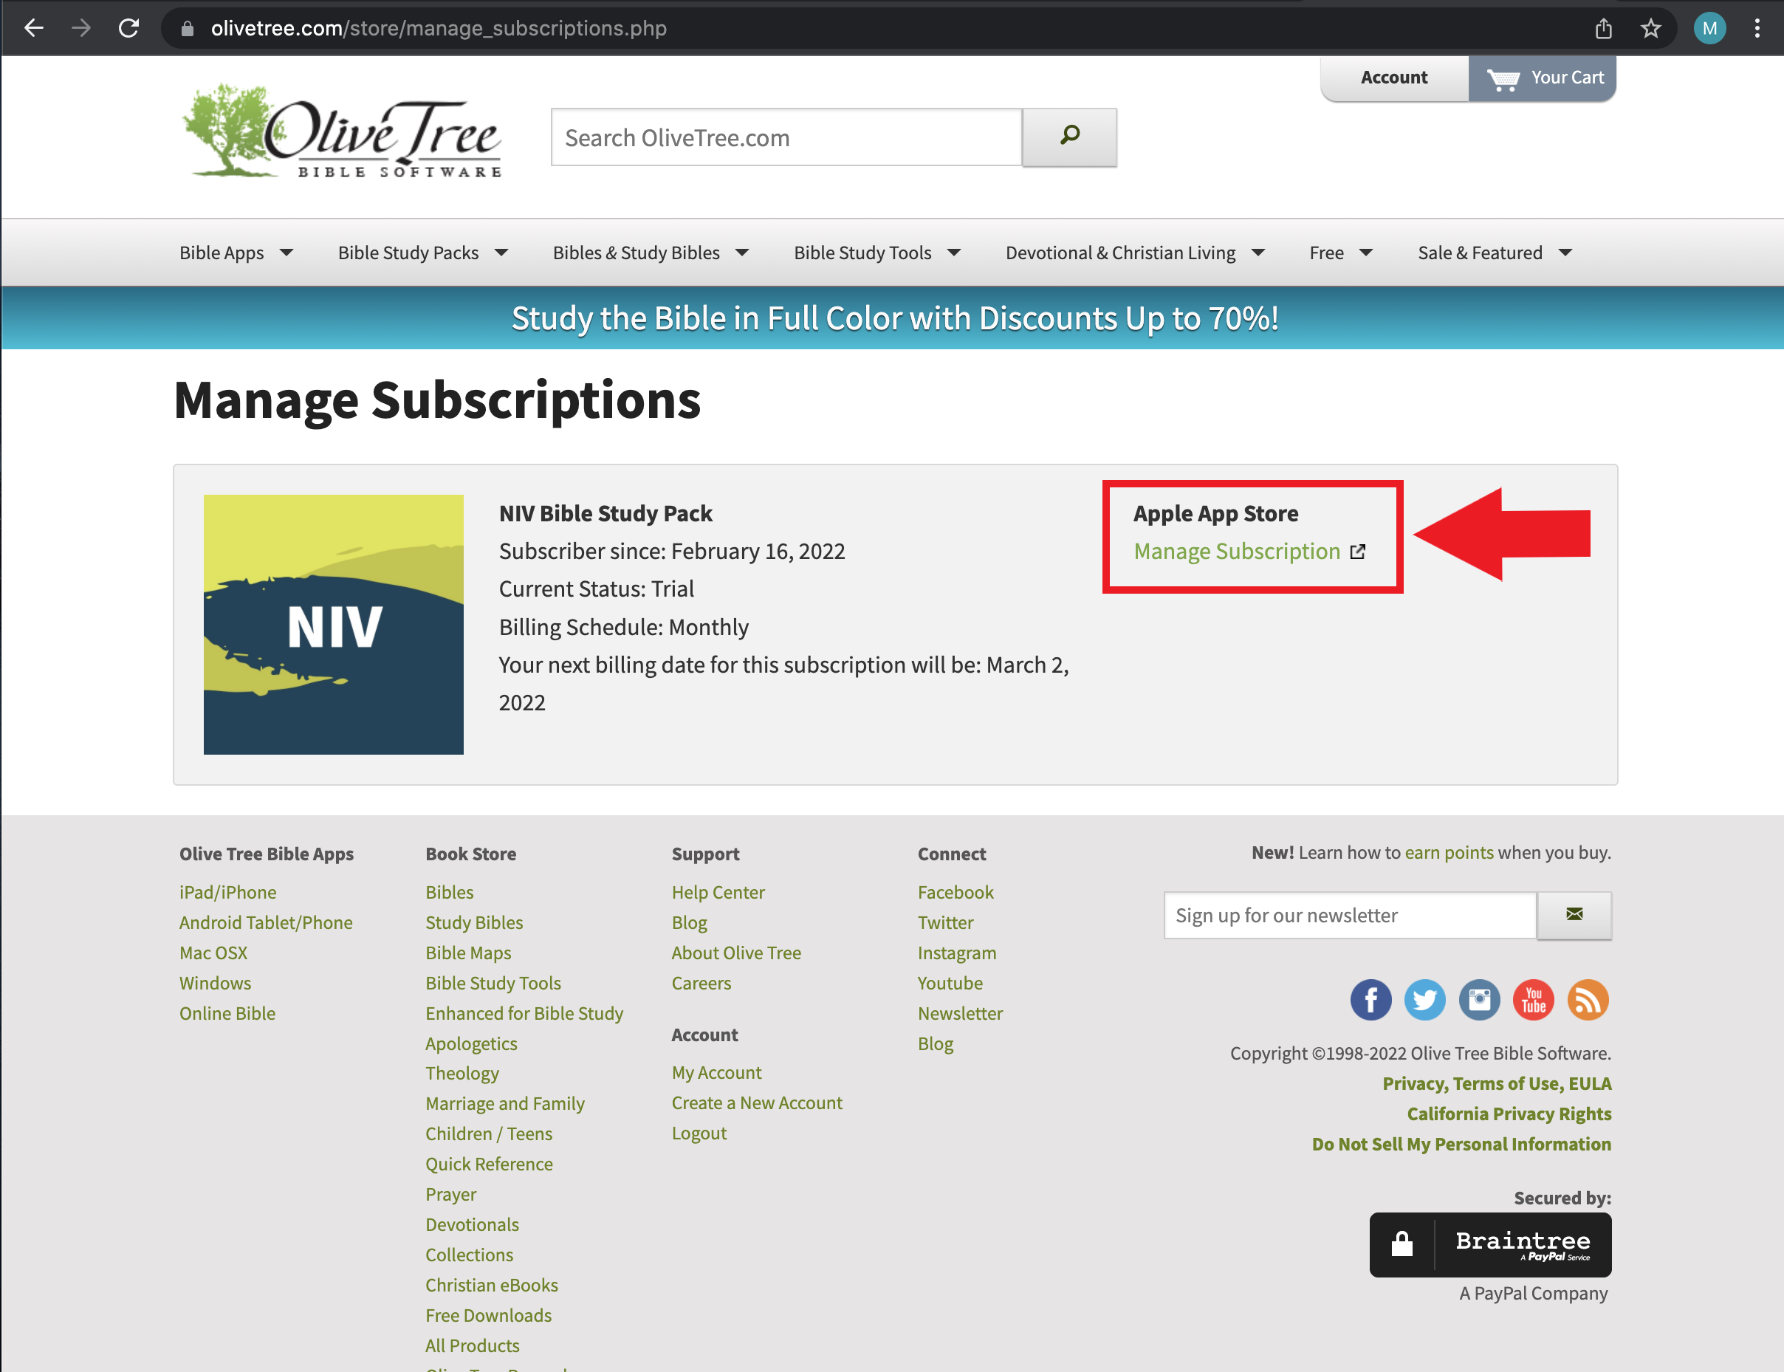
Task: Open the Mac OSX link
Action: pyautogui.click(x=213, y=953)
